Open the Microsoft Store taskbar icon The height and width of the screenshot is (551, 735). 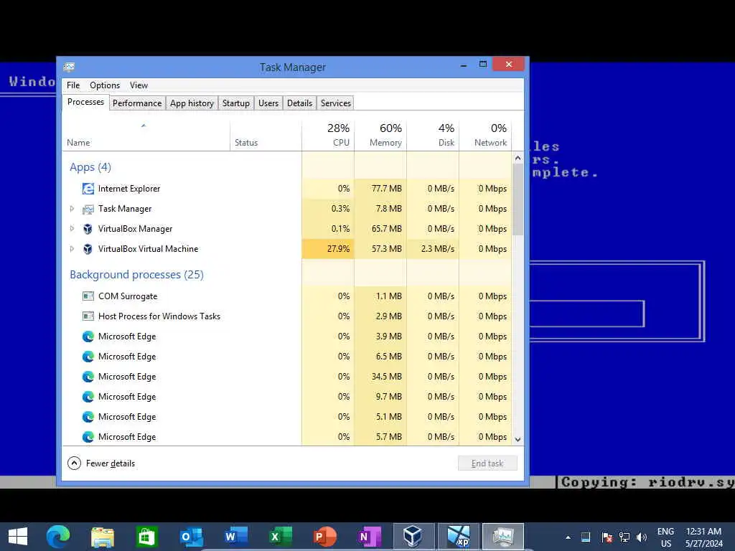tap(146, 537)
